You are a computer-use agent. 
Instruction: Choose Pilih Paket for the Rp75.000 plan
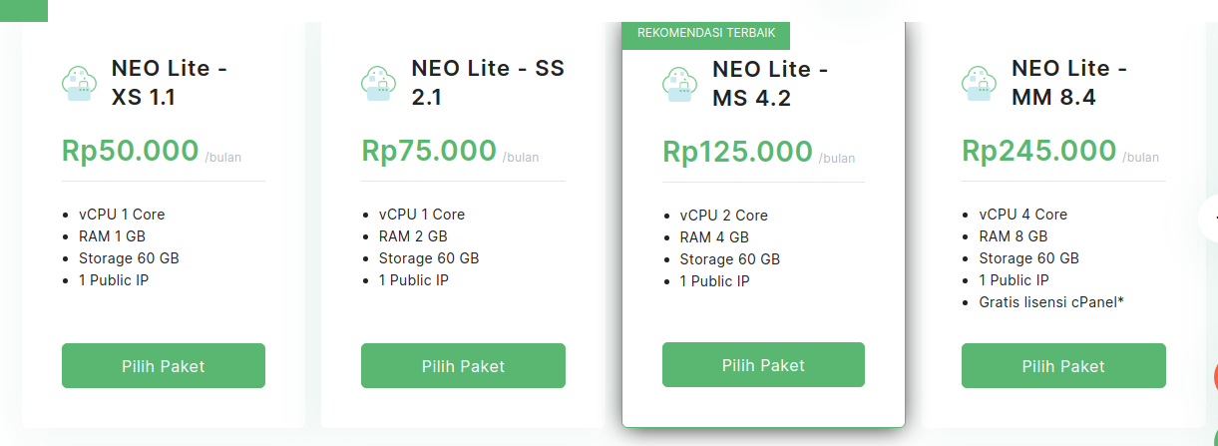(463, 366)
